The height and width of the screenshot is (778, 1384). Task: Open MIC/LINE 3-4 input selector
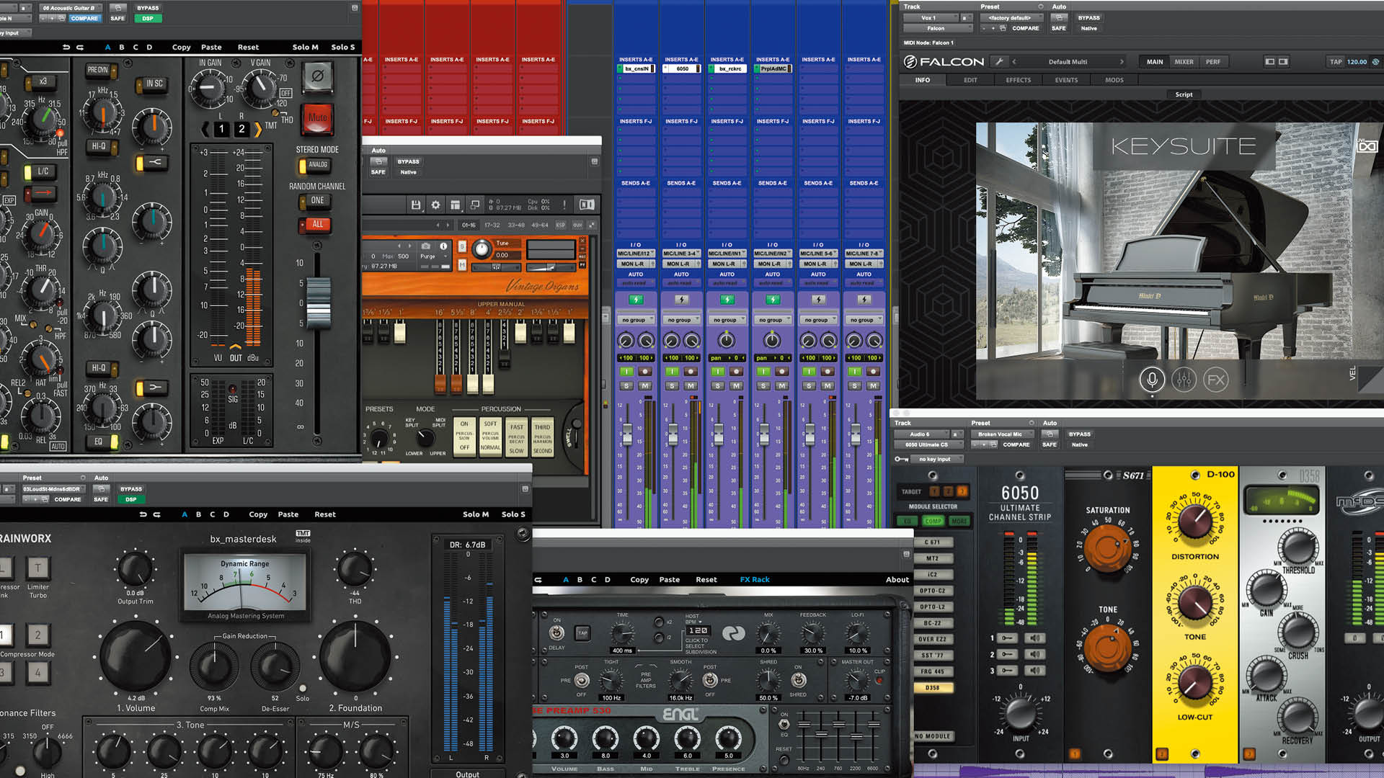coord(680,254)
